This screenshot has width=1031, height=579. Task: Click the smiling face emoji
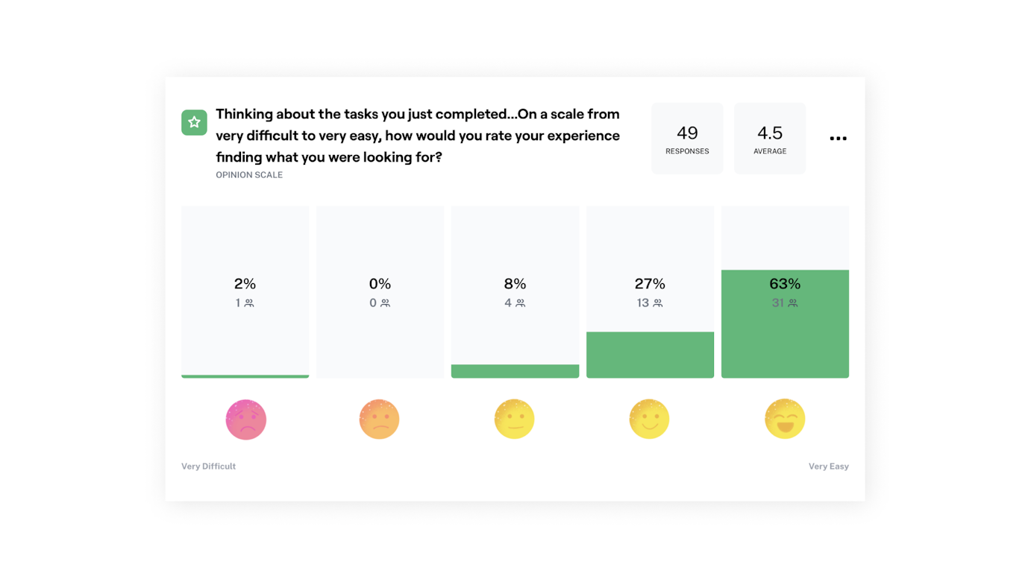[650, 419]
